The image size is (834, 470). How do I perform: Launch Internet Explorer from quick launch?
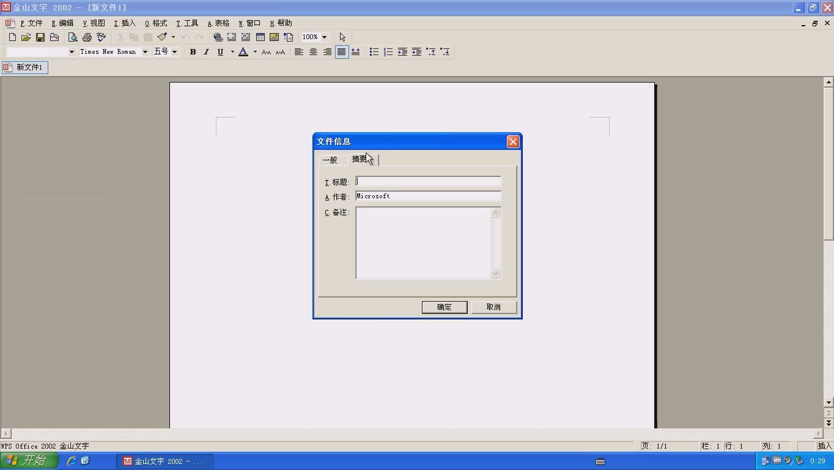click(72, 461)
